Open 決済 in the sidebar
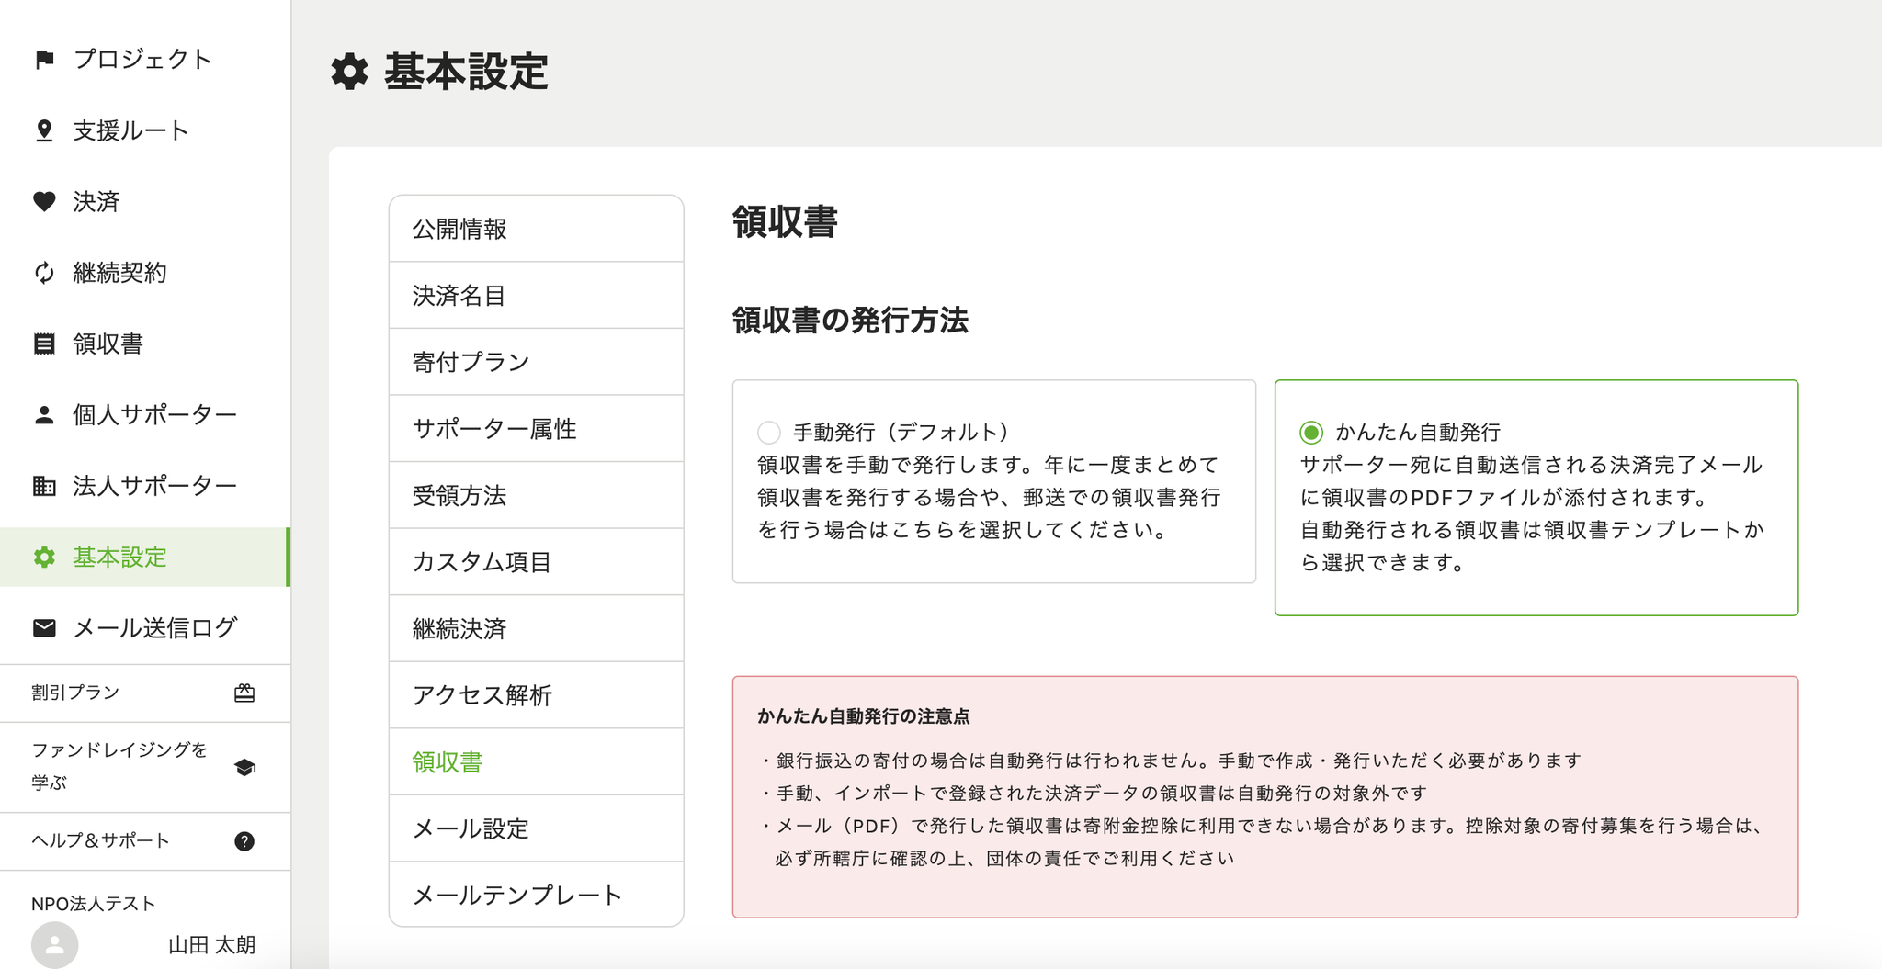 (x=145, y=201)
